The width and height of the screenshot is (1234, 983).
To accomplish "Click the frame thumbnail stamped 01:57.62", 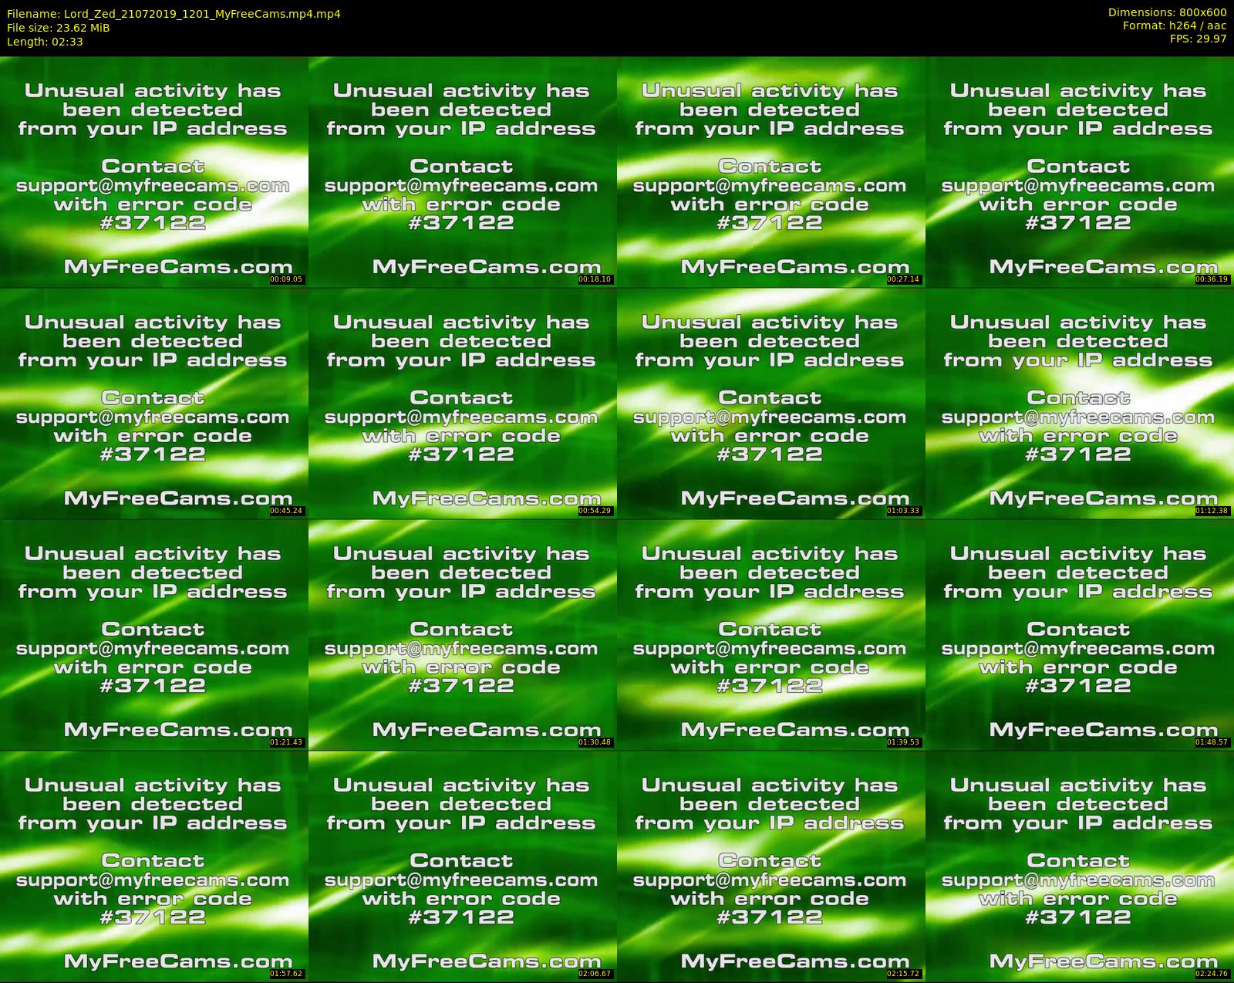I will click(x=154, y=866).
